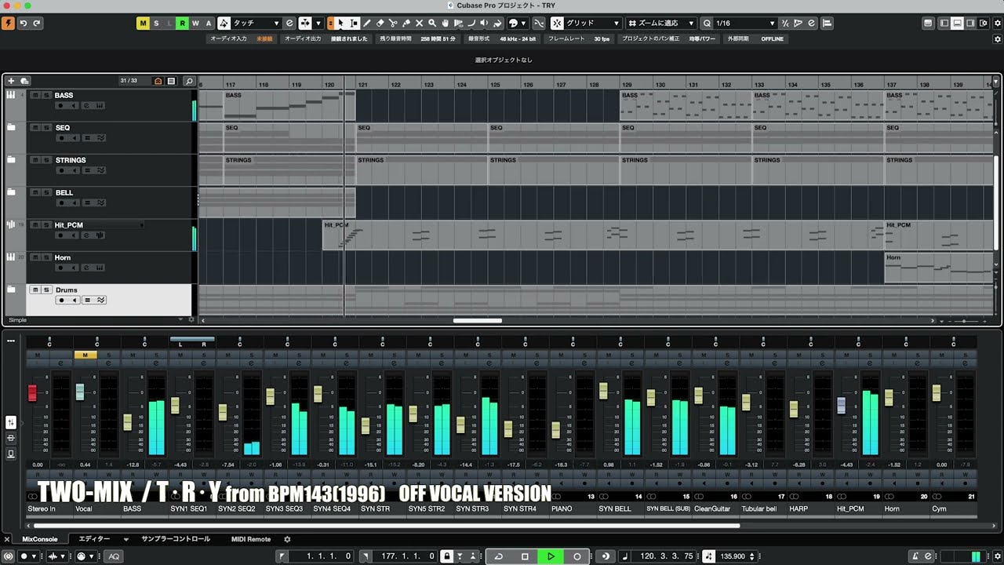Open Track Presets cloud icon

coord(24,81)
